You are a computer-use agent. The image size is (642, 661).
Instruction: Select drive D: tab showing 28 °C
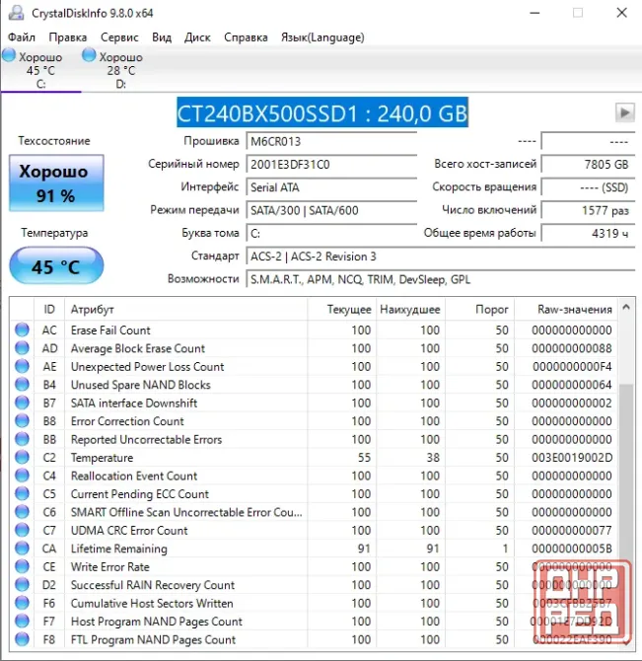(121, 70)
